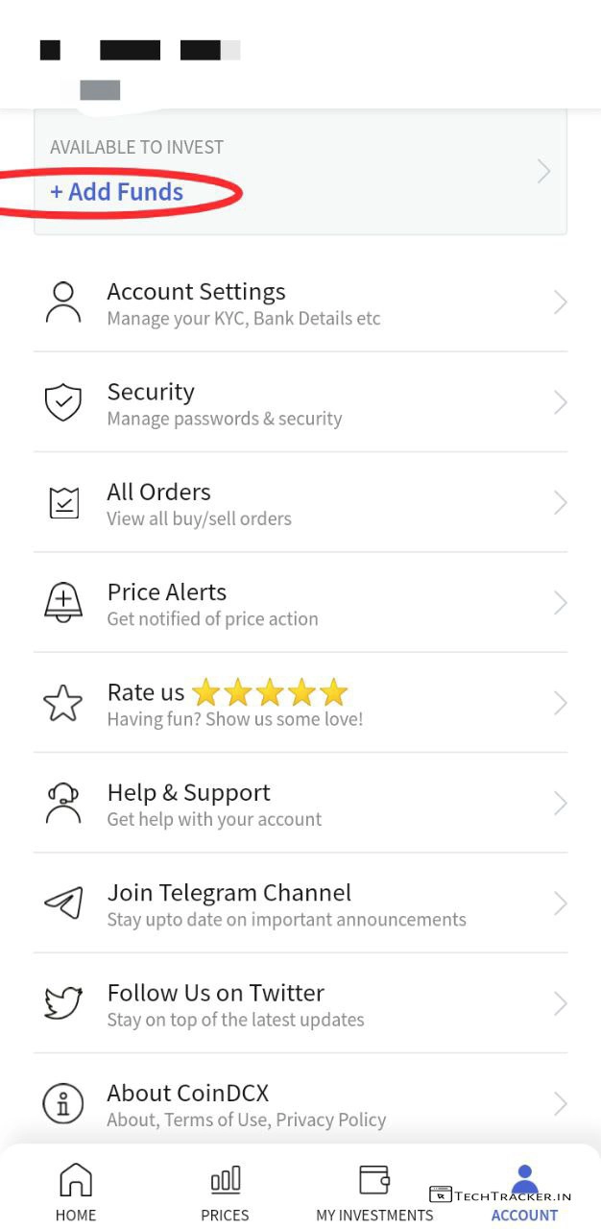Select the Account tab in bottom bar
Image resolution: width=601 pixels, height=1229 pixels.
click(524, 1192)
